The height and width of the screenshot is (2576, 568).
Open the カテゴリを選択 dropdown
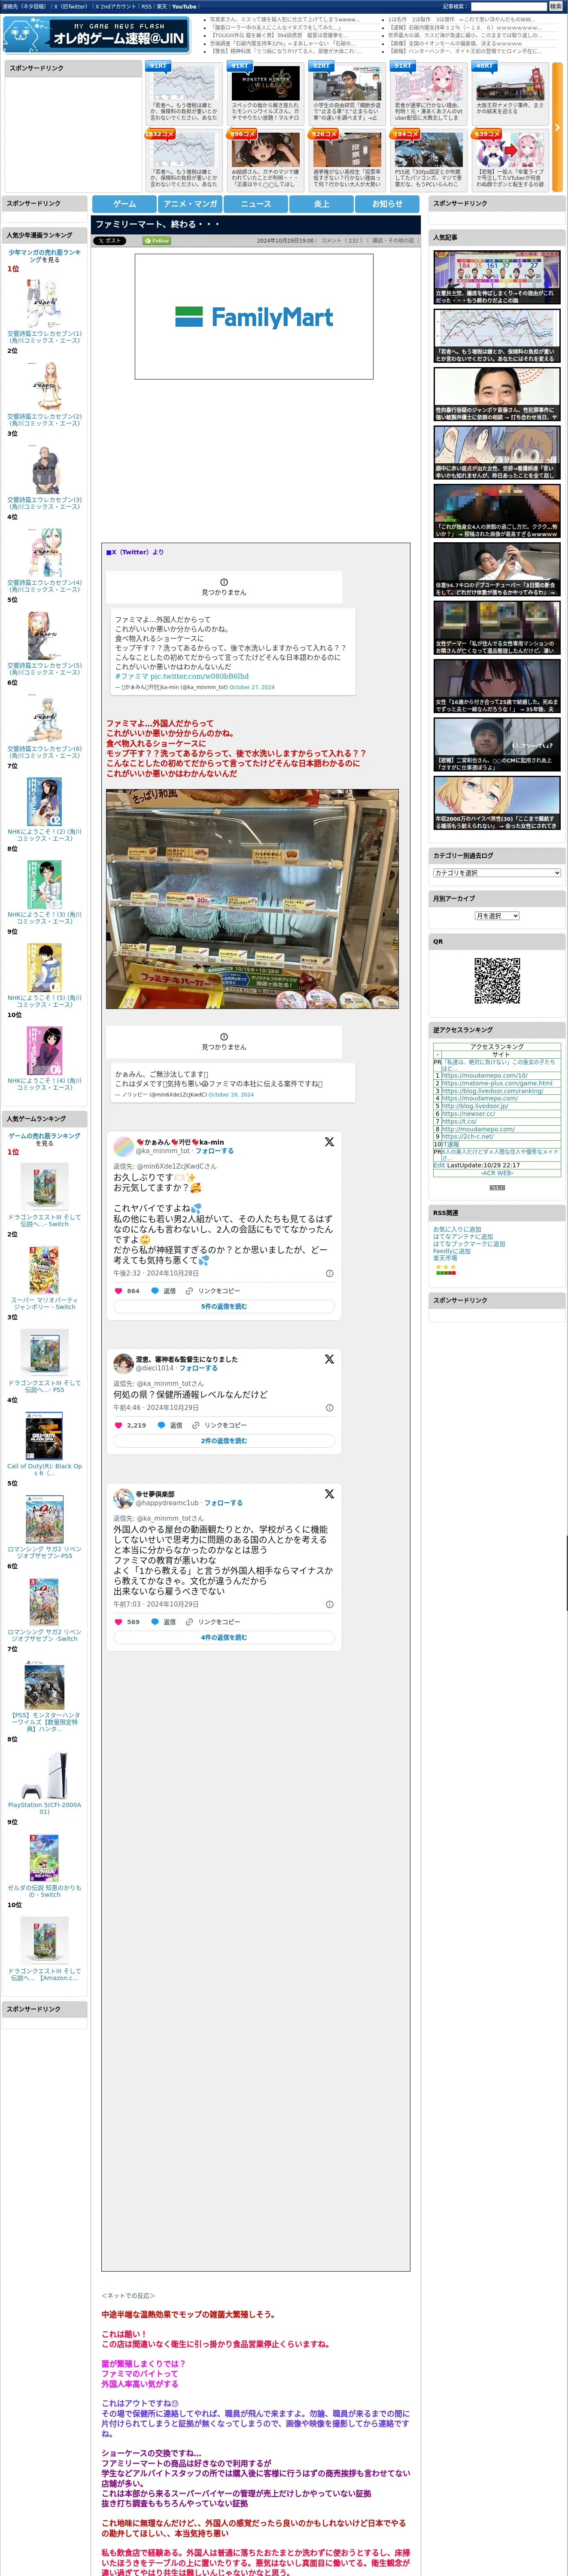pyautogui.click(x=497, y=873)
